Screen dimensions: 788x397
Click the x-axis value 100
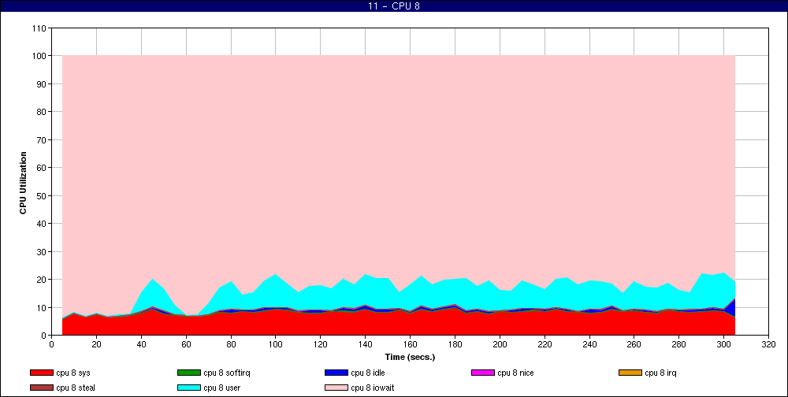275,344
